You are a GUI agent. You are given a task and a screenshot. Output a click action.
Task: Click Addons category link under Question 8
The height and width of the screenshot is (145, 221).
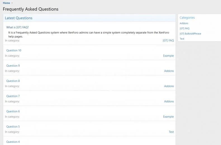[169, 86]
